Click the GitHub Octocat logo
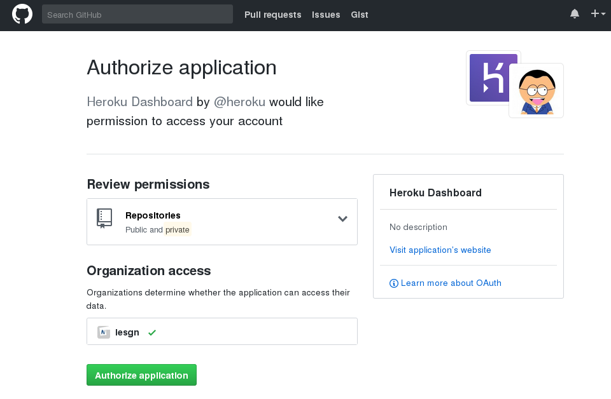Image resolution: width=611 pixels, height=399 pixels. (x=22, y=14)
